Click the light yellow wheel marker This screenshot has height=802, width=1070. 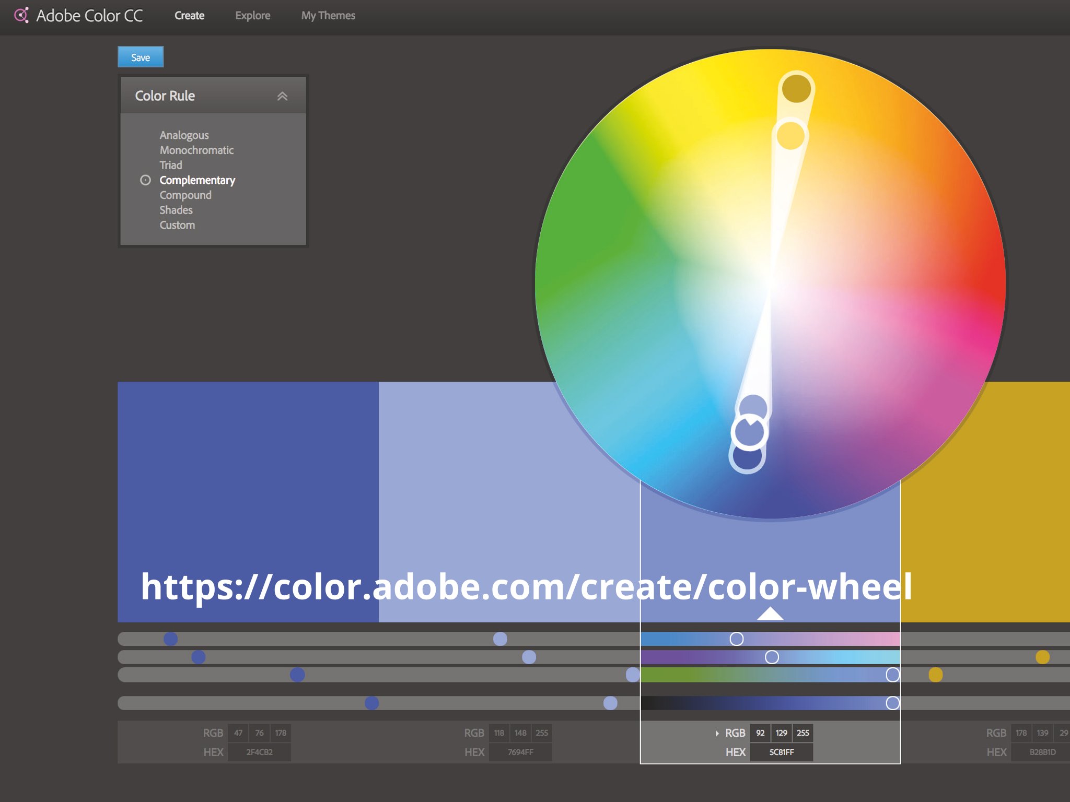(790, 136)
